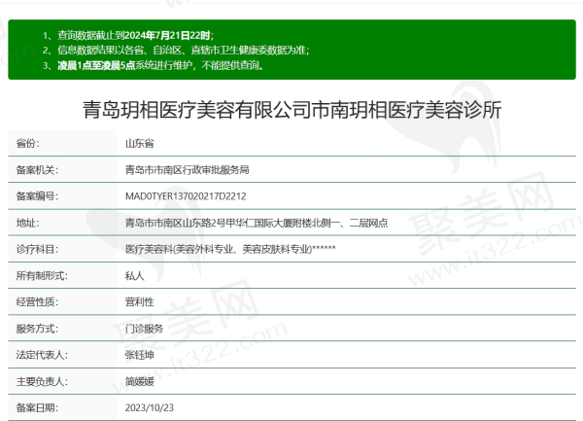The image size is (583, 421).
Task: Select the 医疗美容科 specialty value
Action: [x=230, y=249]
